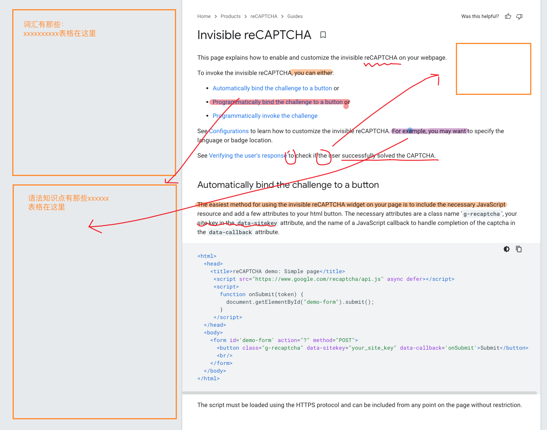Go to Home in the breadcrumb
The width and height of the screenshot is (547, 430).
[204, 16]
